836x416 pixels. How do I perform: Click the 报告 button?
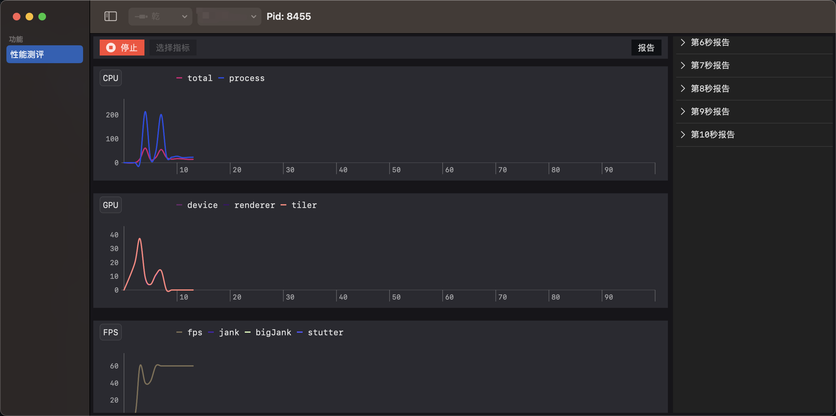coord(646,47)
